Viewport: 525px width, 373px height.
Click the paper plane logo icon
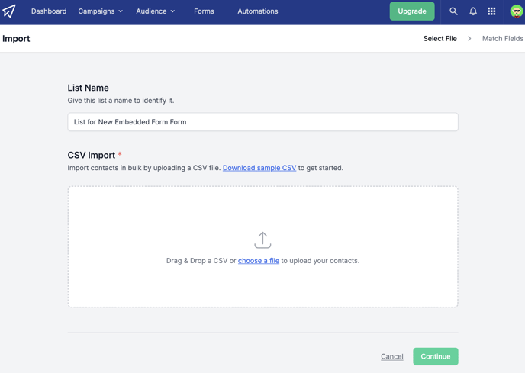coord(9,11)
